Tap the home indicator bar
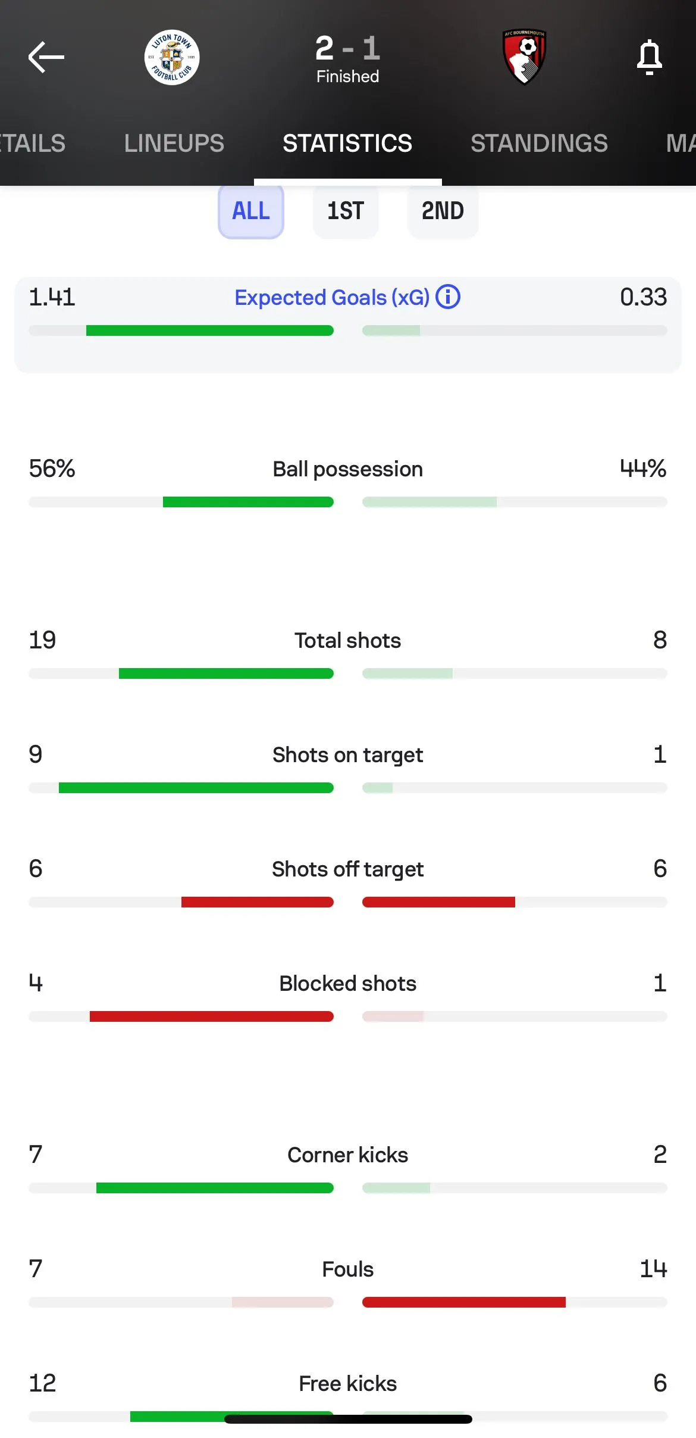 (348, 1419)
